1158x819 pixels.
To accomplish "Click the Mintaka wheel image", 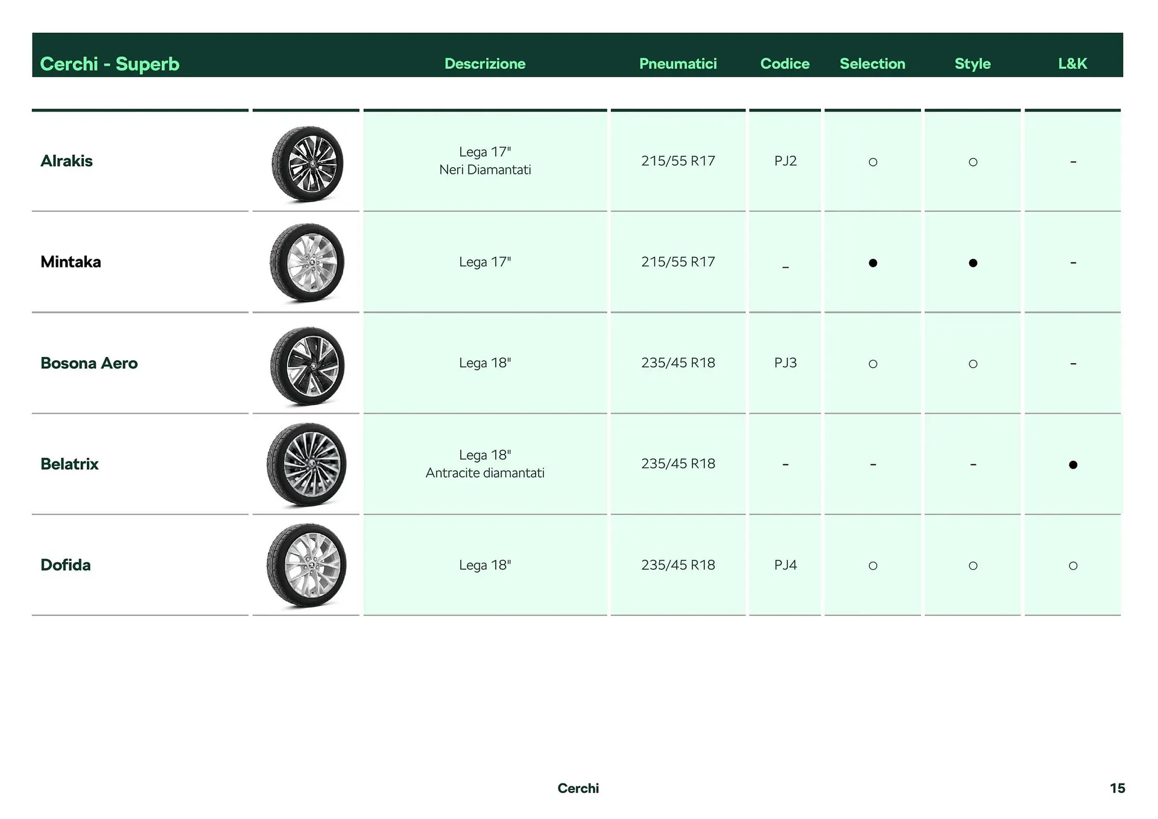I will pyautogui.click(x=307, y=263).
